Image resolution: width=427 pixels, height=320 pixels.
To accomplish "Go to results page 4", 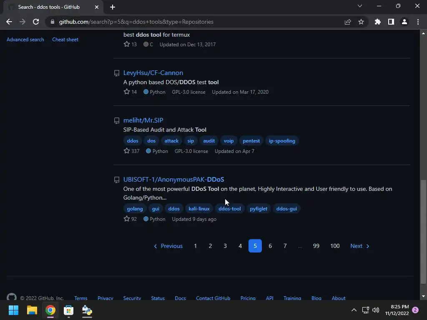I will tap(240, 246).
